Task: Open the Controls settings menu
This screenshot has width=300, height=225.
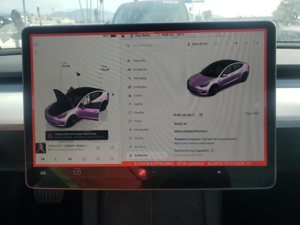Action: (x=136, y=60)
